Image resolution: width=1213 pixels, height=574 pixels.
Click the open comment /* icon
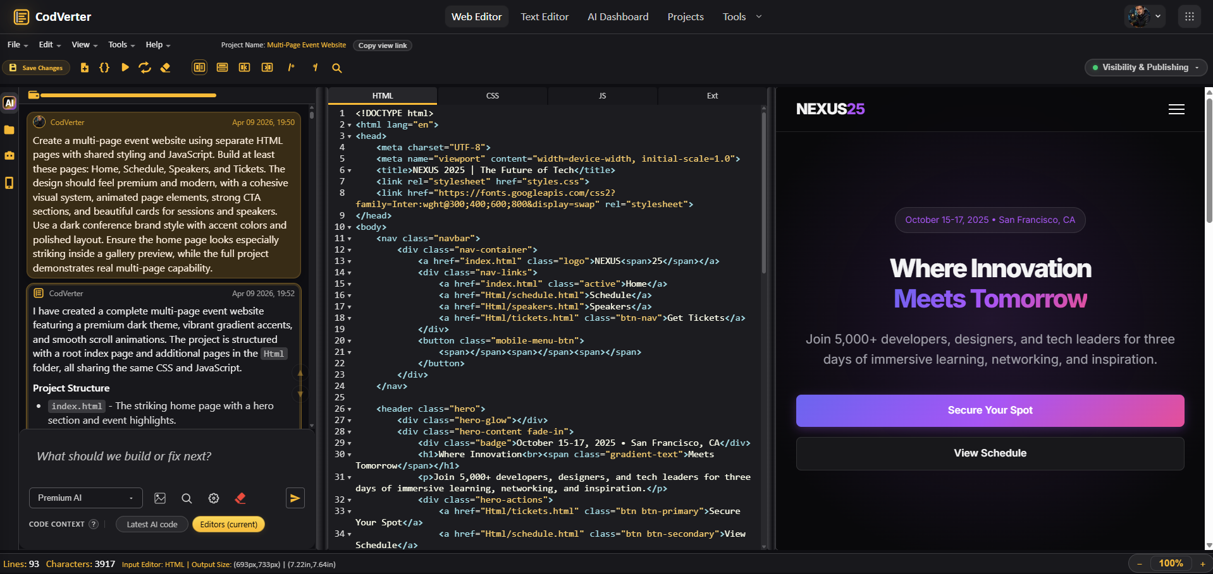(x=291, y=68)
